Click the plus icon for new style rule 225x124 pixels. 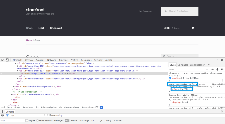pyautogui.click(x=207, y=69)
